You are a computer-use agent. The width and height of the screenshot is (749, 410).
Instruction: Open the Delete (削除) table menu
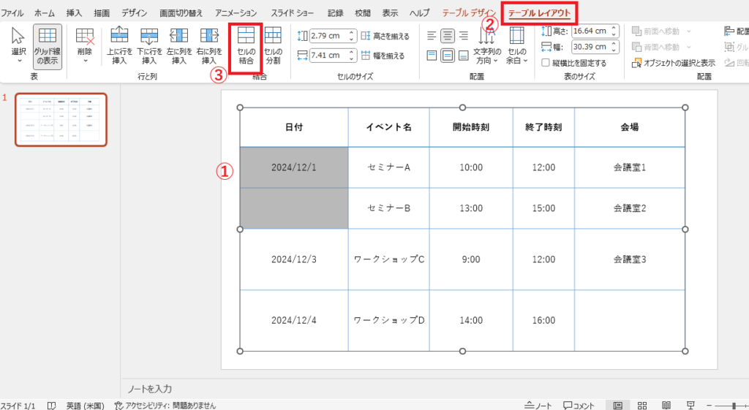click(85, 46)
